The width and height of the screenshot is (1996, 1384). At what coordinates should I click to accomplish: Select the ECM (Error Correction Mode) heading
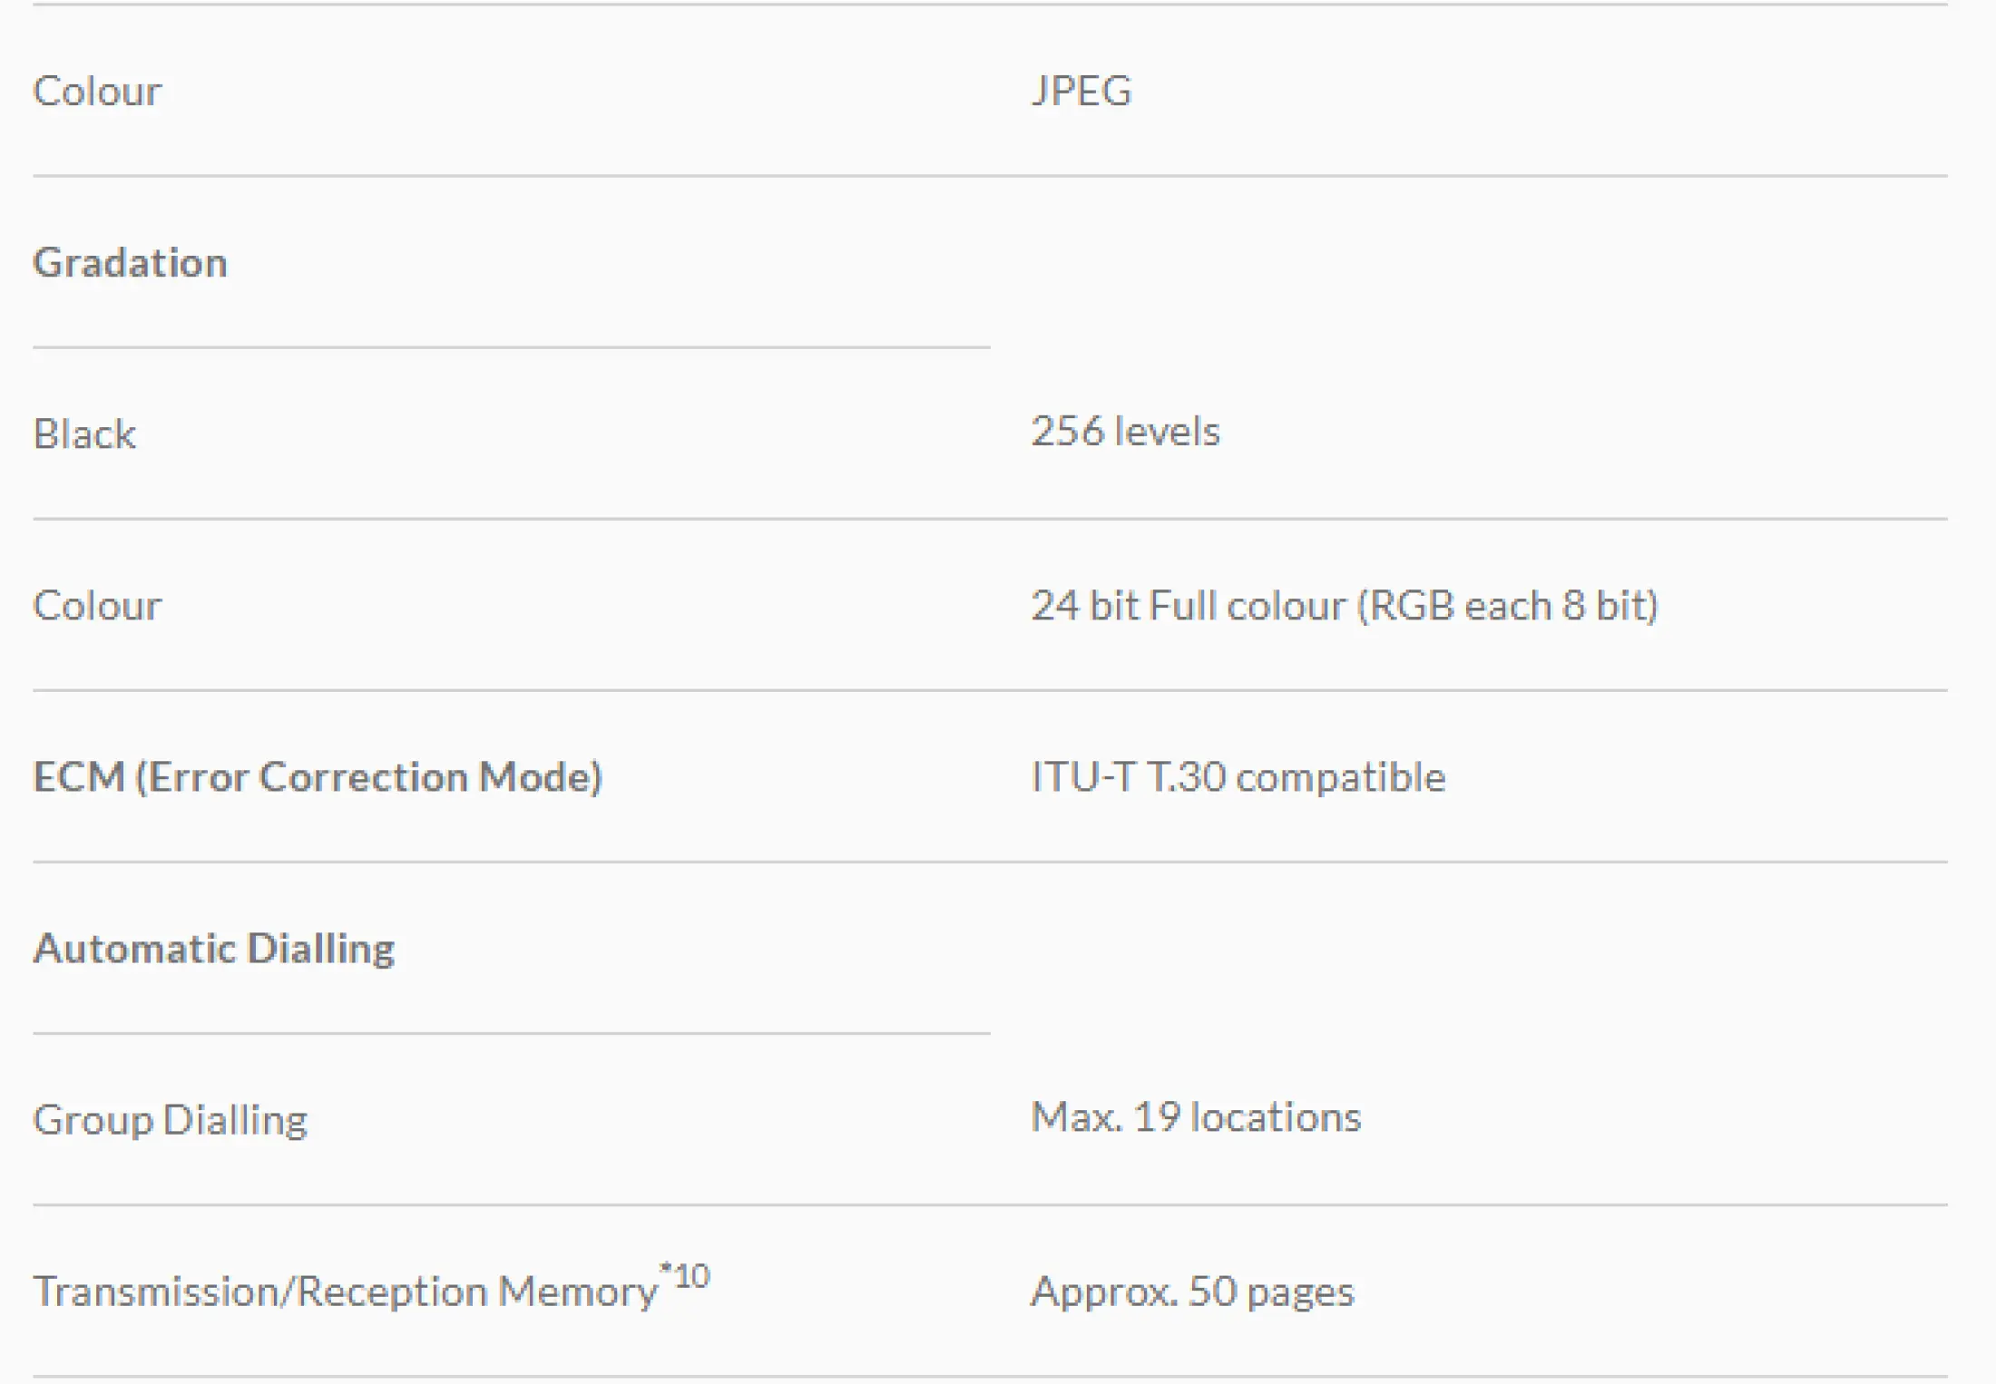click(318, 776)
